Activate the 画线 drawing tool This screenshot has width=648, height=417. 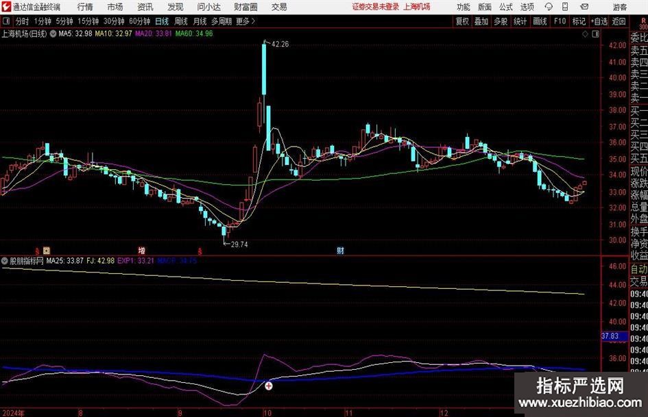click(540, 21)
